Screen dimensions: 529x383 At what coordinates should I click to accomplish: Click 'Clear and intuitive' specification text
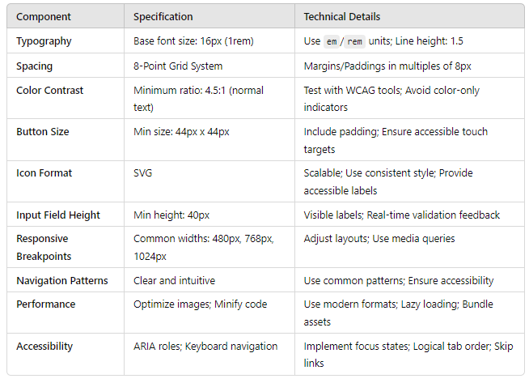(174, 280)
